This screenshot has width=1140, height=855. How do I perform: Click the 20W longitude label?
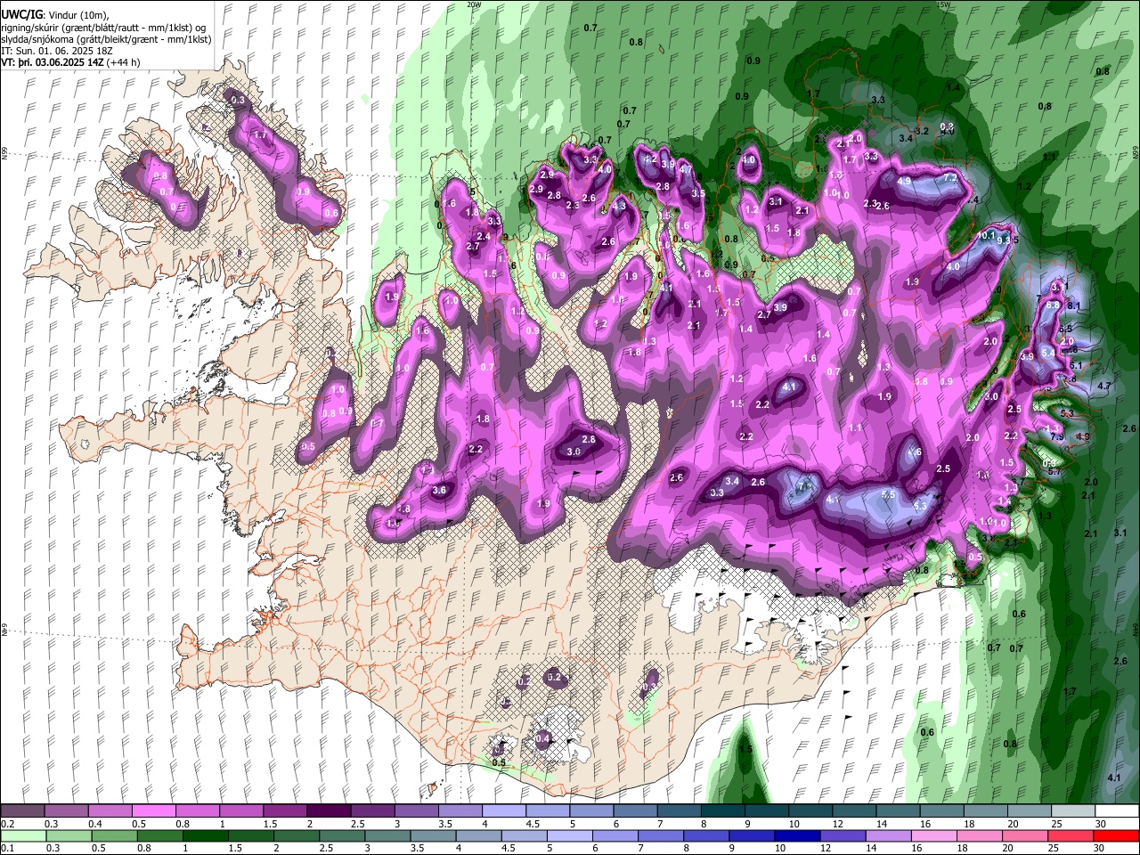click(474, 4)
